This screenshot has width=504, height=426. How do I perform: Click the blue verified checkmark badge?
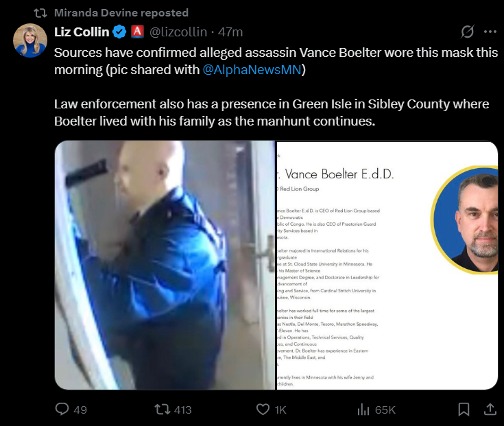(119, 32)
